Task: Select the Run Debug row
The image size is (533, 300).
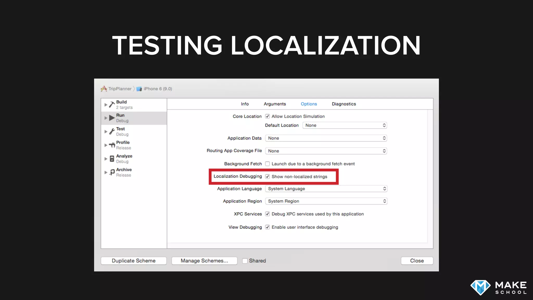Action: pos(134,118)
